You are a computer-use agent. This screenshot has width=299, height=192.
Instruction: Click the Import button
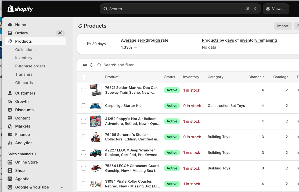283,26
